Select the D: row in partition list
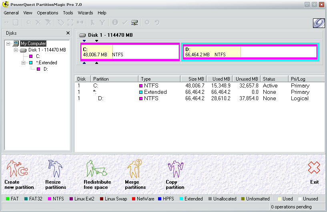Viewport: 327px width, 212px height. point(200,98)
